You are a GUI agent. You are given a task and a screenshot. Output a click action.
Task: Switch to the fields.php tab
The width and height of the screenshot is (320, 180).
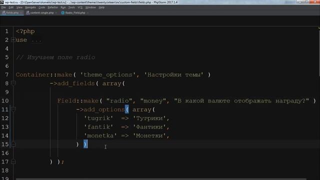pyautogui.click(x=12, y=12)
